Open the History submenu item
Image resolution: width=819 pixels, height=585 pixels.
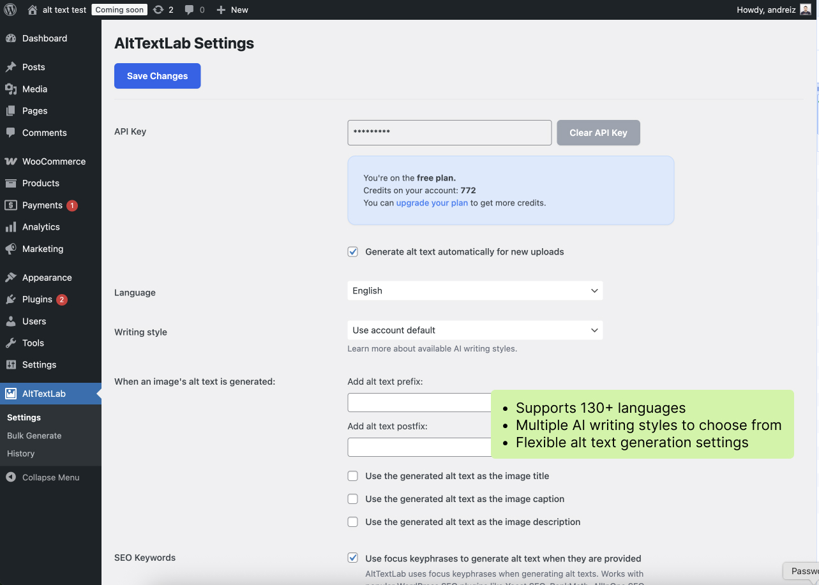coord(21,454)
